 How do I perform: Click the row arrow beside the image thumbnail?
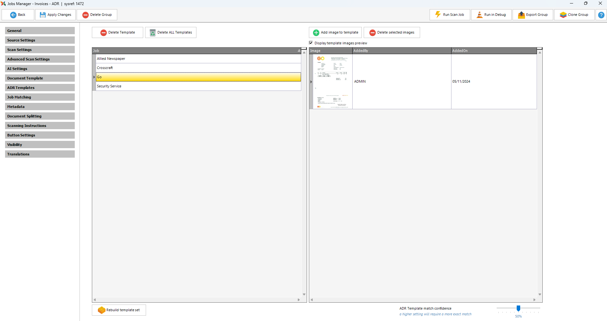click(x=311, y=82)
